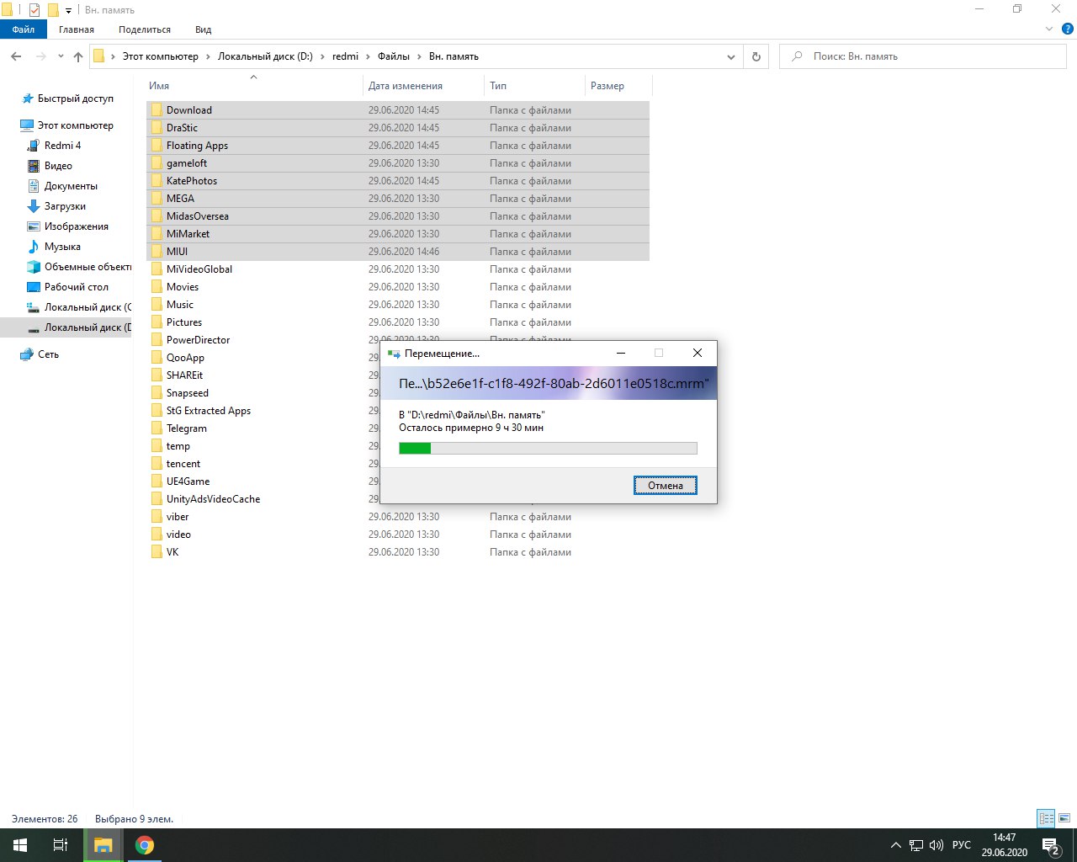Click the Up one level arrow
This screenshot has height=862, width=1077.
[78, 56]
